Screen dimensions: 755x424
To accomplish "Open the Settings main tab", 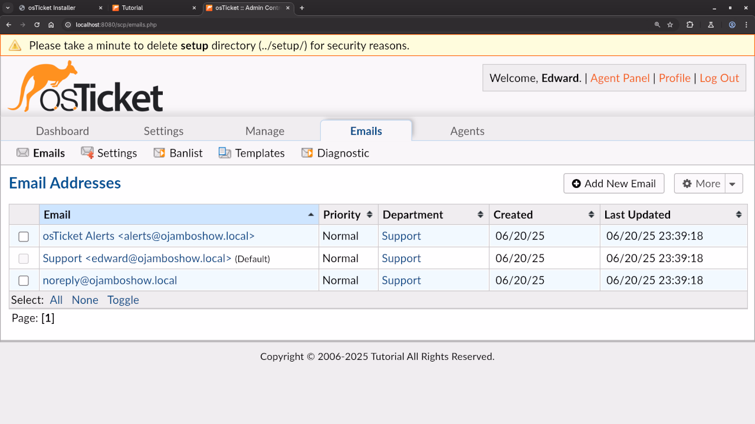I will coord(163,131).
